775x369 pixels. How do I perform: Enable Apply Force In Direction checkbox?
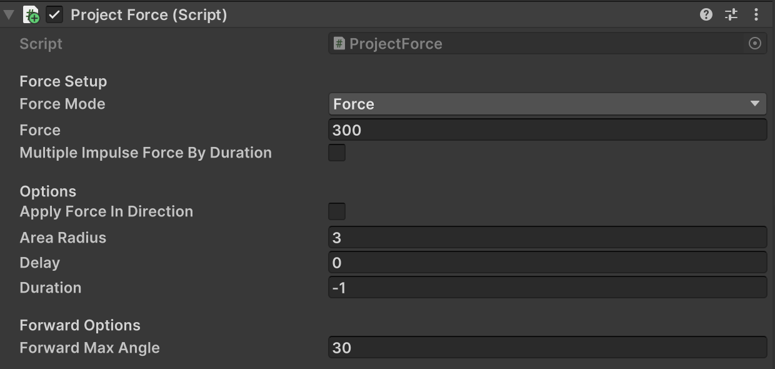(x=337, y=211)
